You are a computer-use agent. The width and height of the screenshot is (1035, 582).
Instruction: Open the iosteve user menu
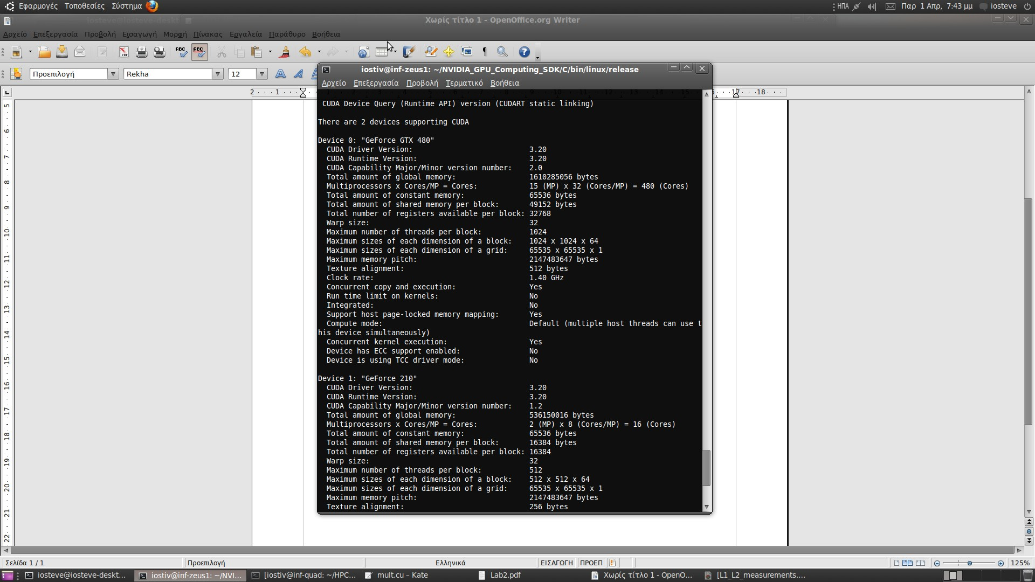tap(998, 6)
